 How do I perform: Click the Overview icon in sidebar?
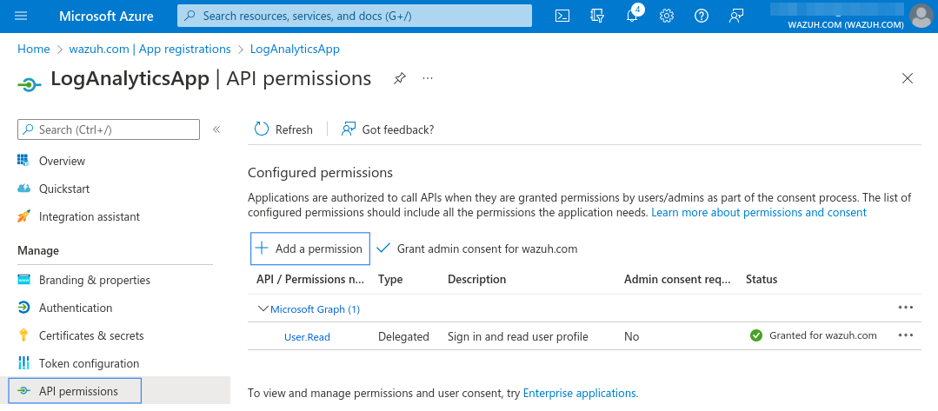tap(23, 161)
